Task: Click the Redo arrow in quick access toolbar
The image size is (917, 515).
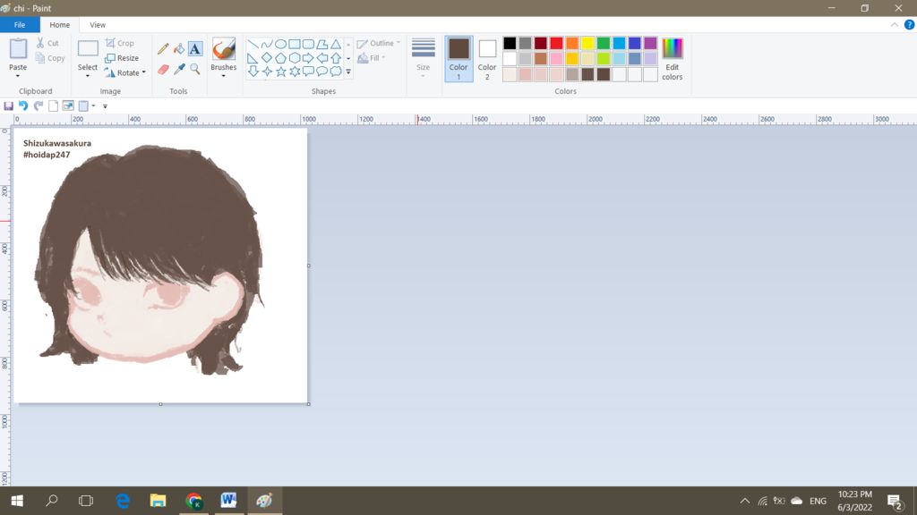Action: pyautogui.click(x=39, y=106)
